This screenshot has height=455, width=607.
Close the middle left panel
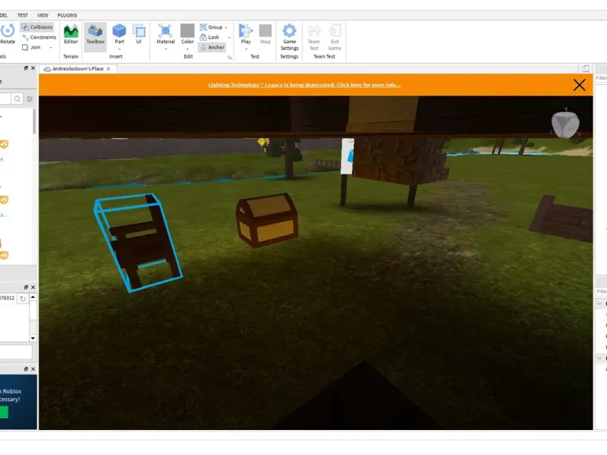[x=33, y=287]
